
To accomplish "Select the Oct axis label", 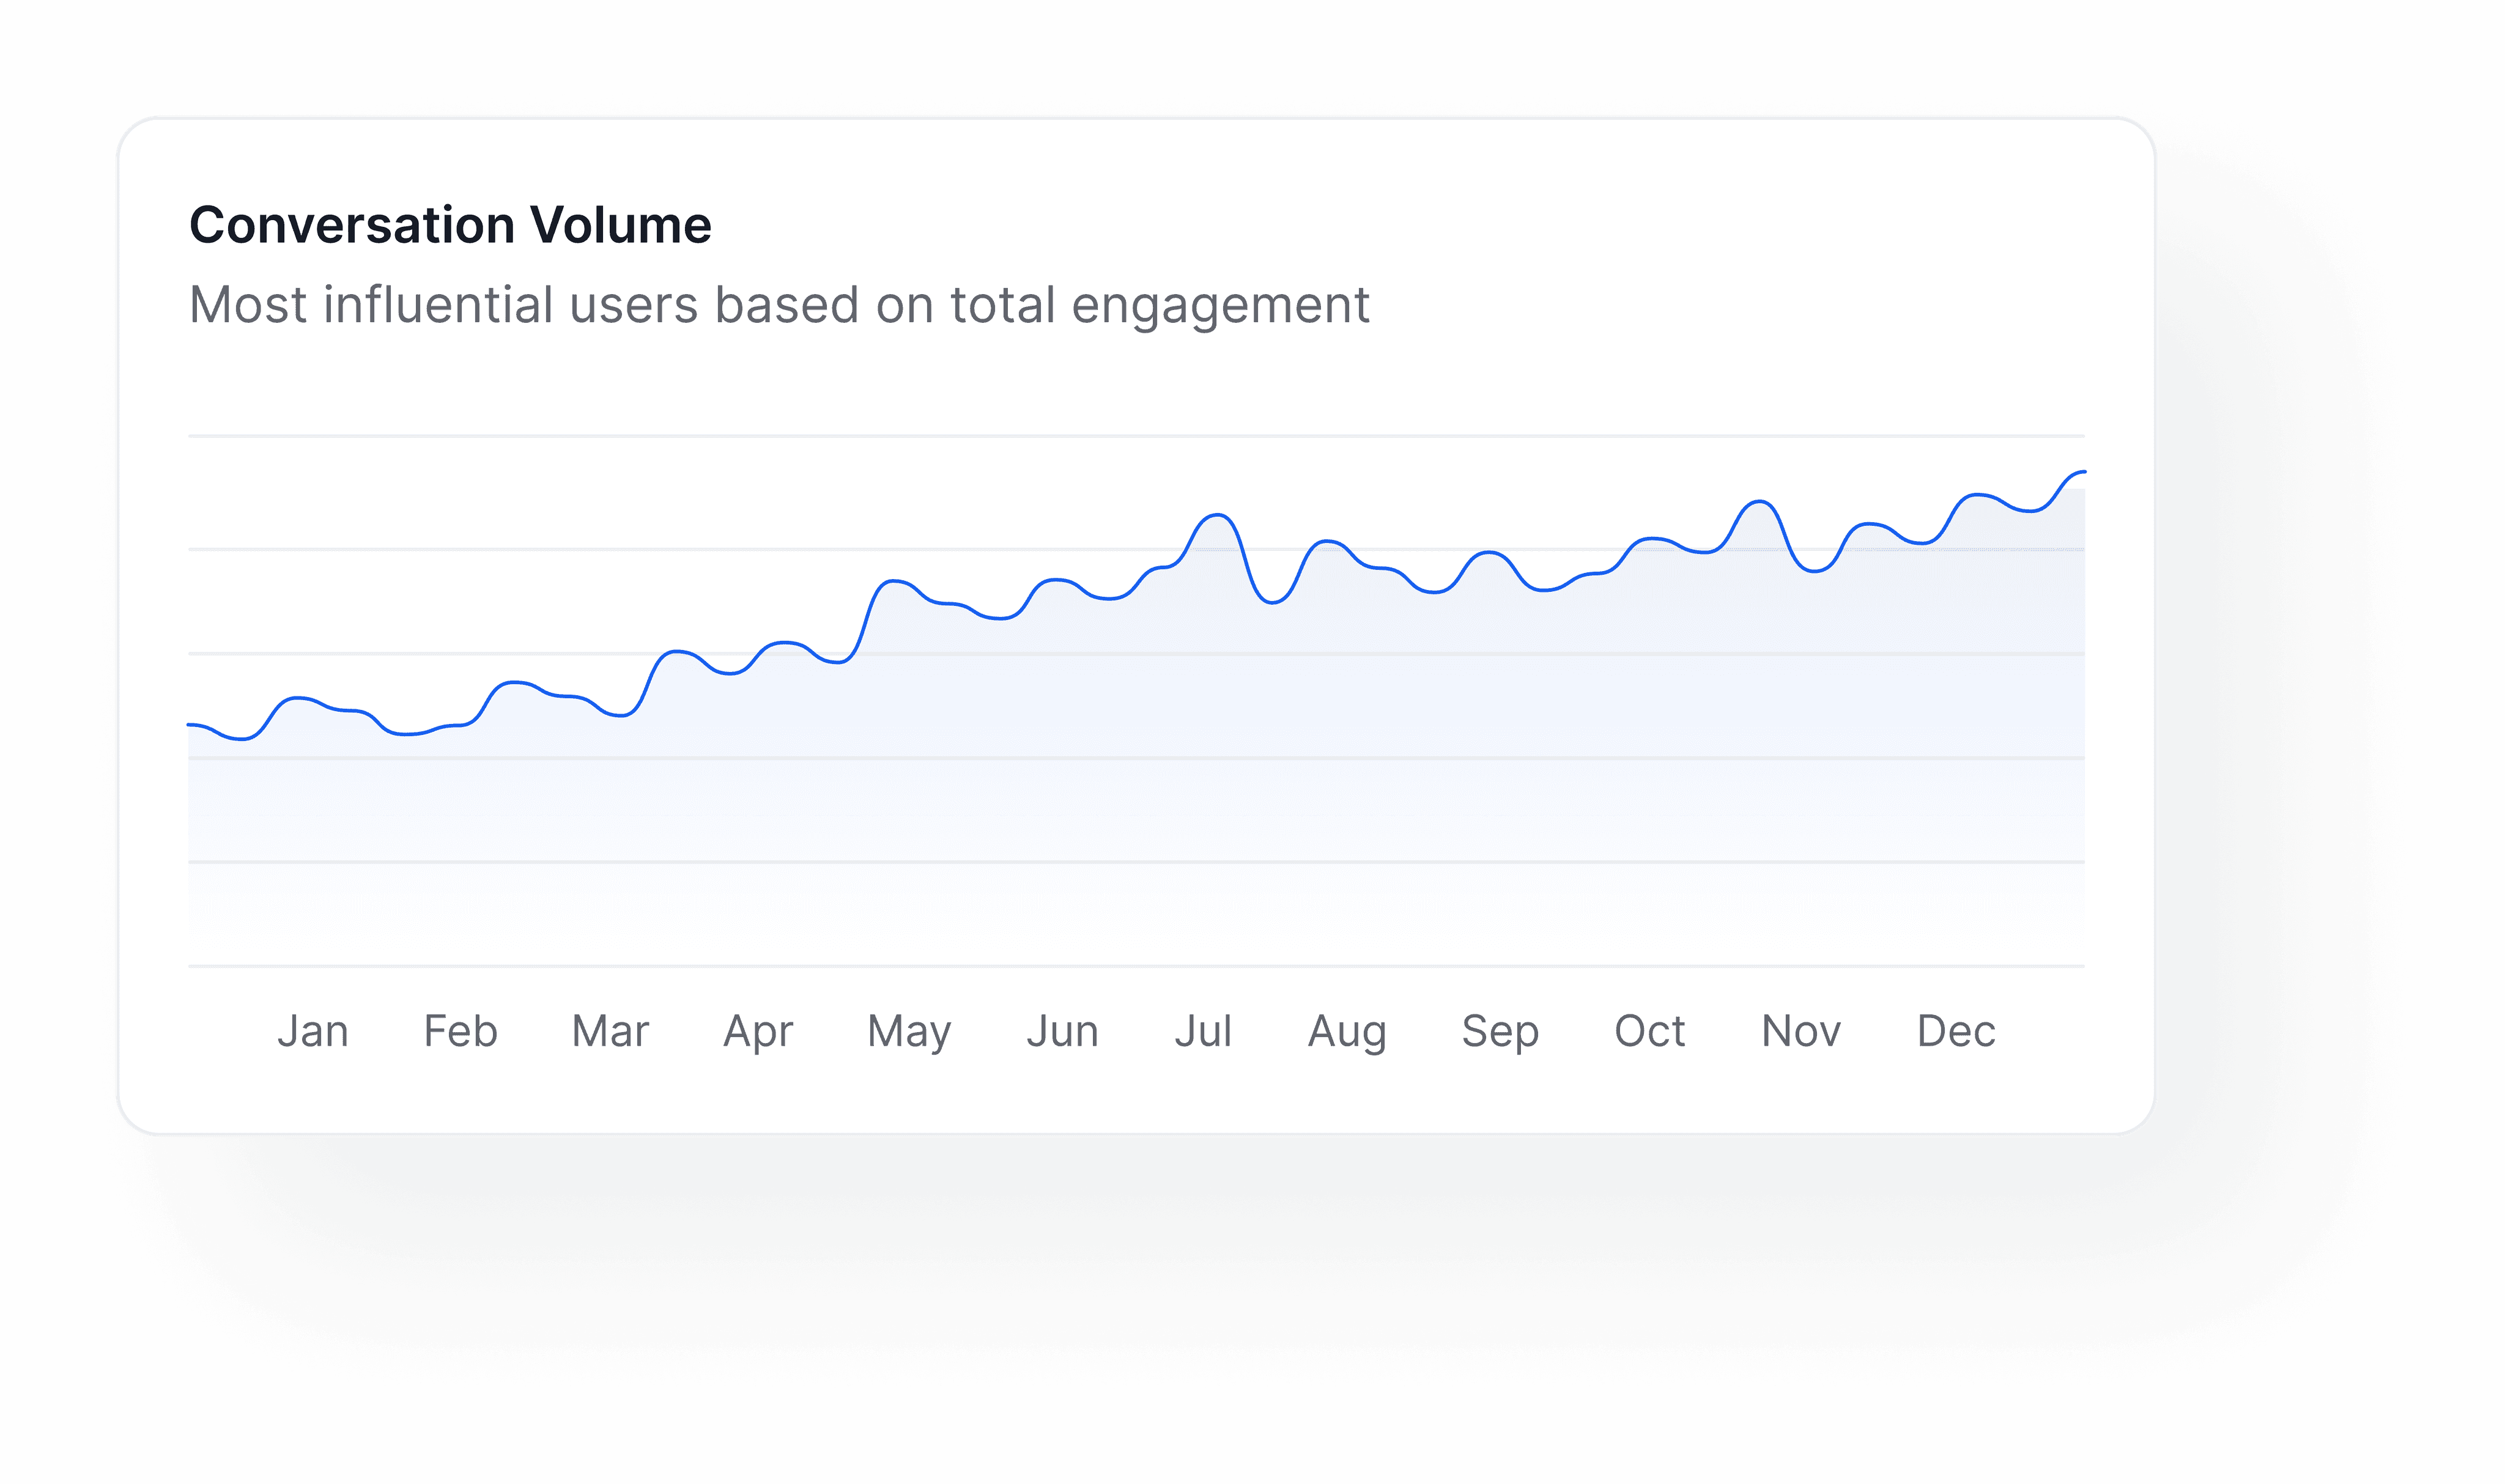I will 1650,1031.
